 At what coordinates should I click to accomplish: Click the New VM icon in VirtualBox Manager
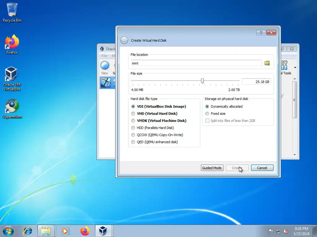tap(105, 68)
